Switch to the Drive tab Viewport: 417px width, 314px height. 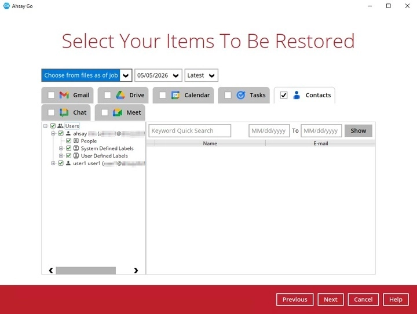pyautogui.click(x=123, y=95)
